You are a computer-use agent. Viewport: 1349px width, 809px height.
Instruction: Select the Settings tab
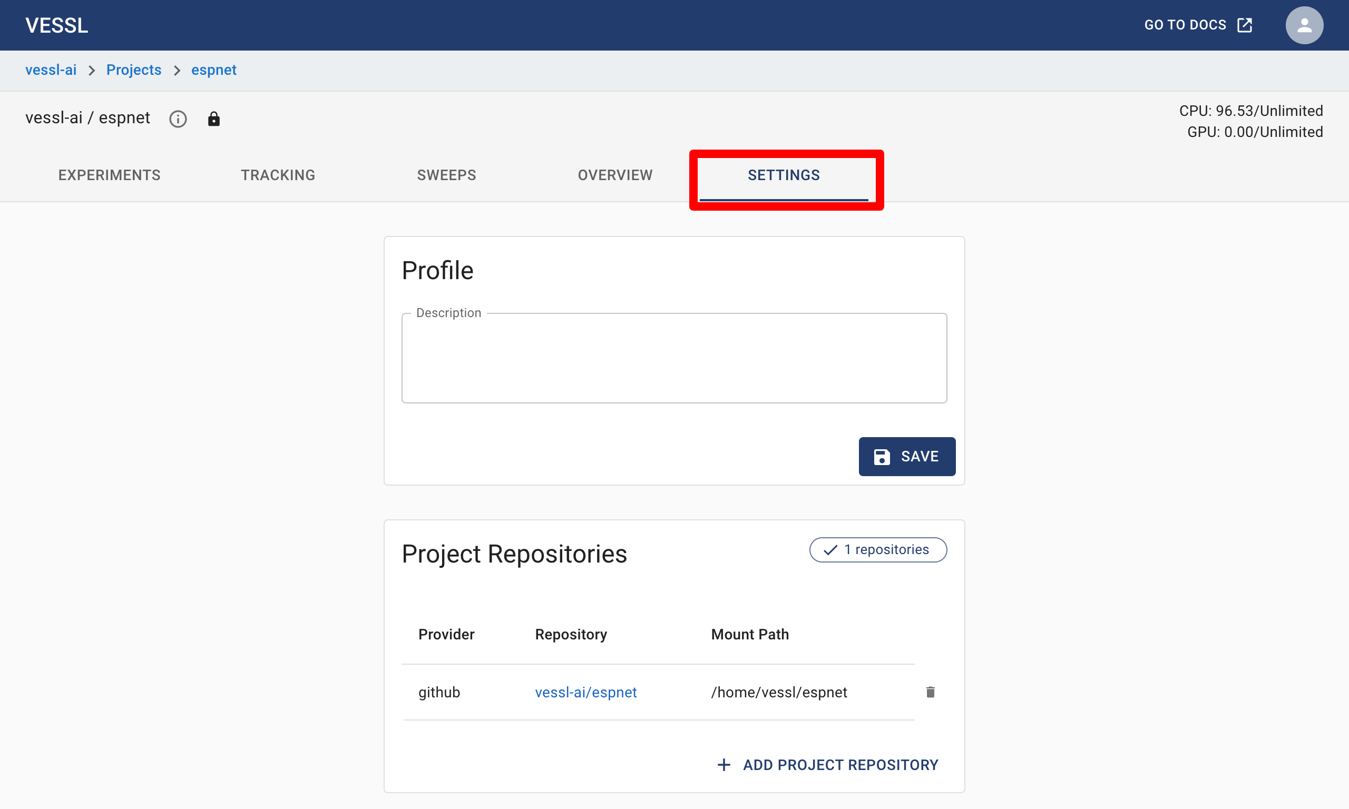coord(784,175)
